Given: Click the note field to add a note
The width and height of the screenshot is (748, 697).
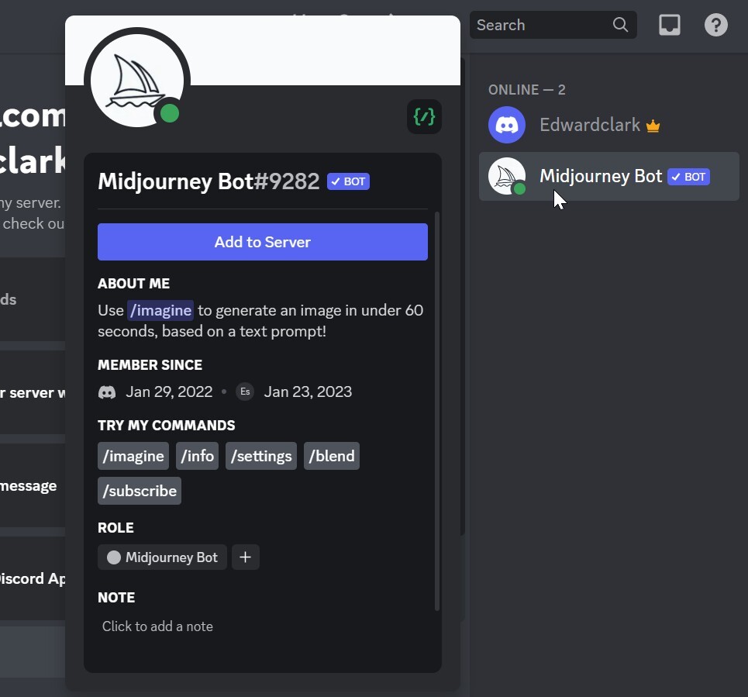Looking at the screenshot, I should (x=157, y=626).
